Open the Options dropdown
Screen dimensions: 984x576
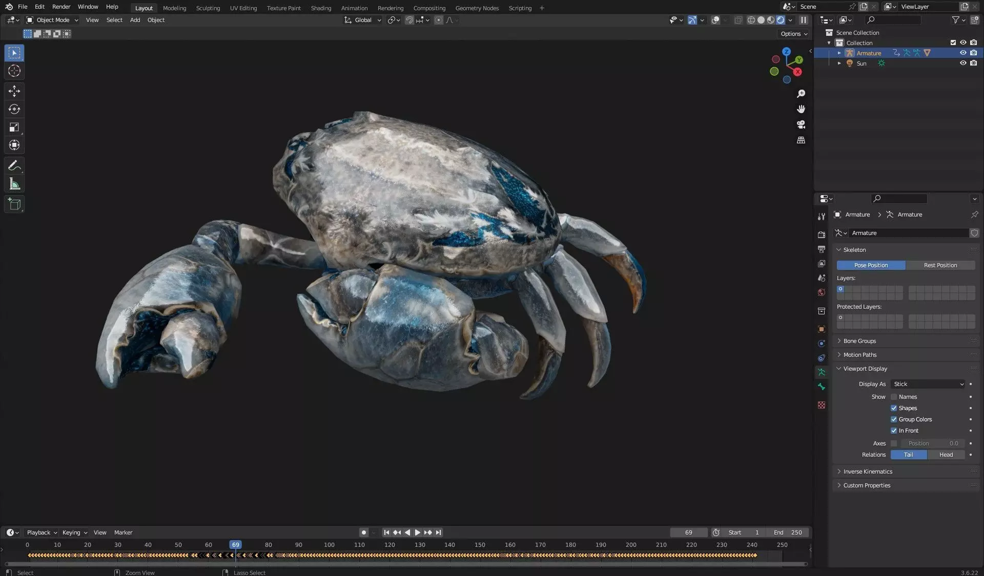pyautogui.click(x=794, y=34)
